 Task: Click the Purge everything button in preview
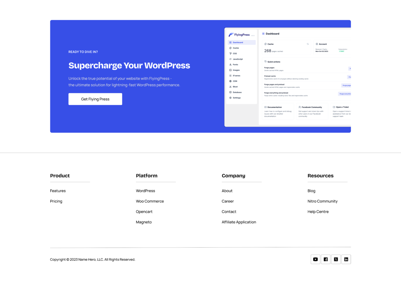[345, 94]
